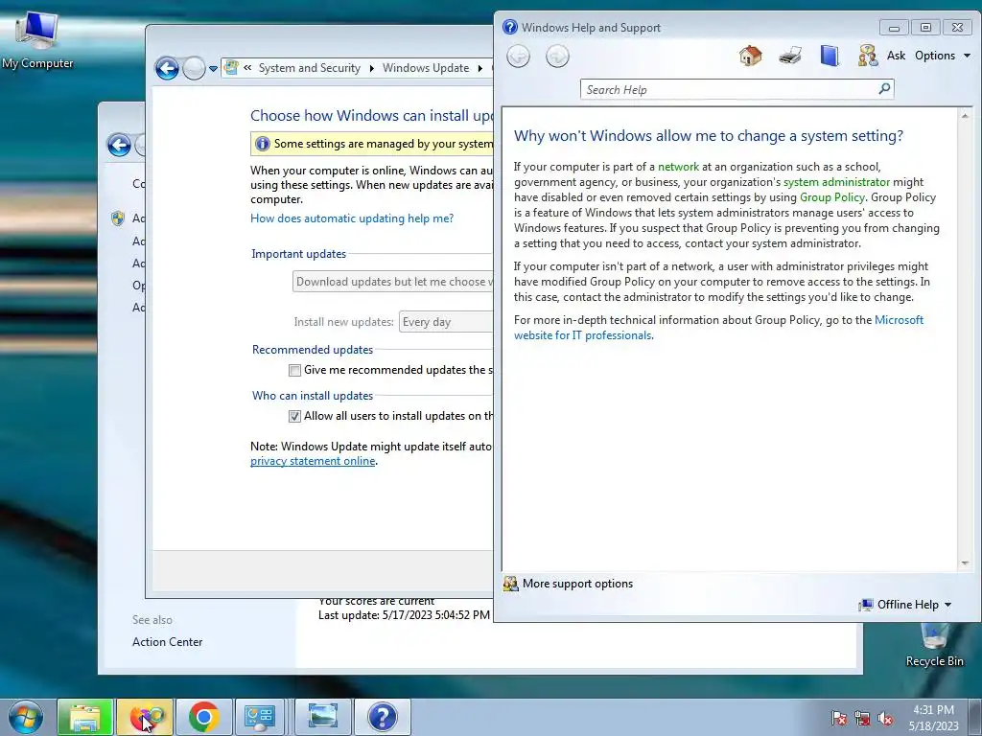Screen dimensions: 982x736
Task: Open the Options dropdown in Help
Action: [x=942, y=56]
